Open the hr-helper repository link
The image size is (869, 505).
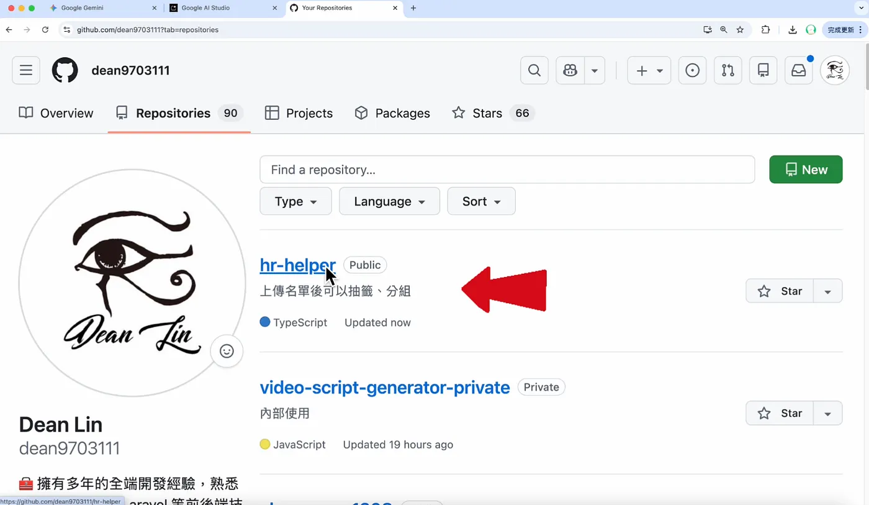(x=298, y=265)
